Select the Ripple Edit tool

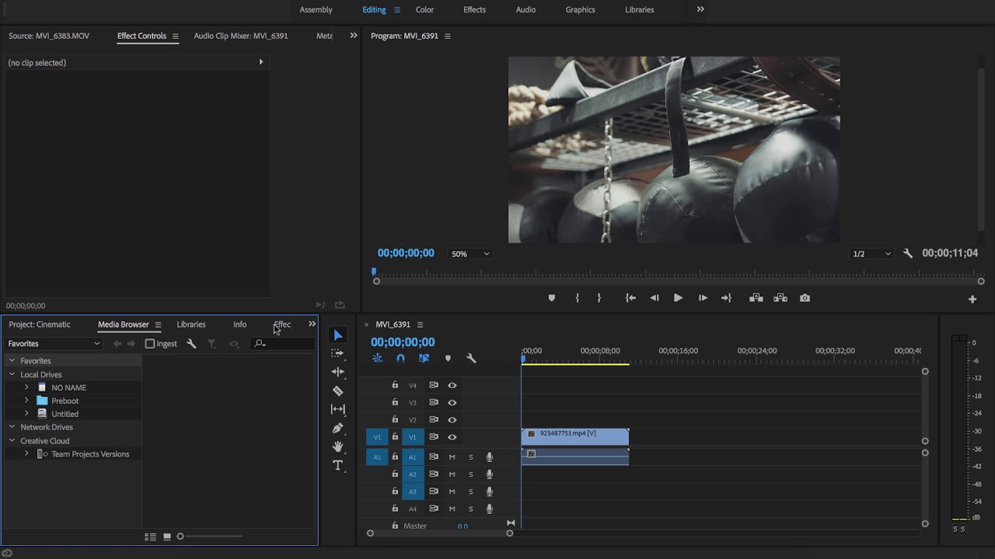pyautogui.click(x=337, y=372)
